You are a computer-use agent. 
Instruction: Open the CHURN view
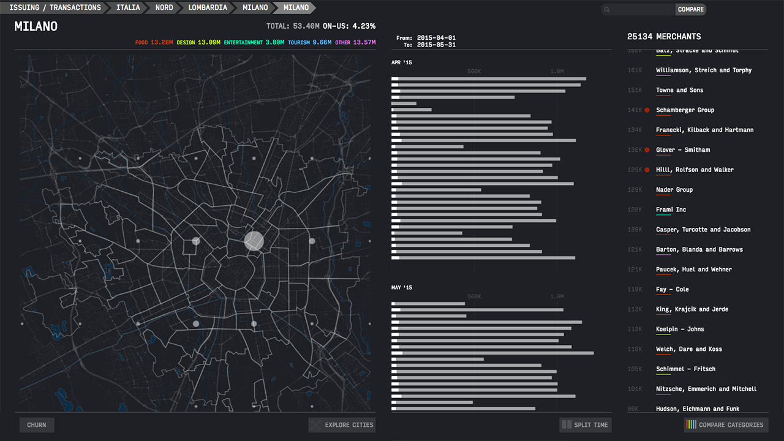point(37,425)
